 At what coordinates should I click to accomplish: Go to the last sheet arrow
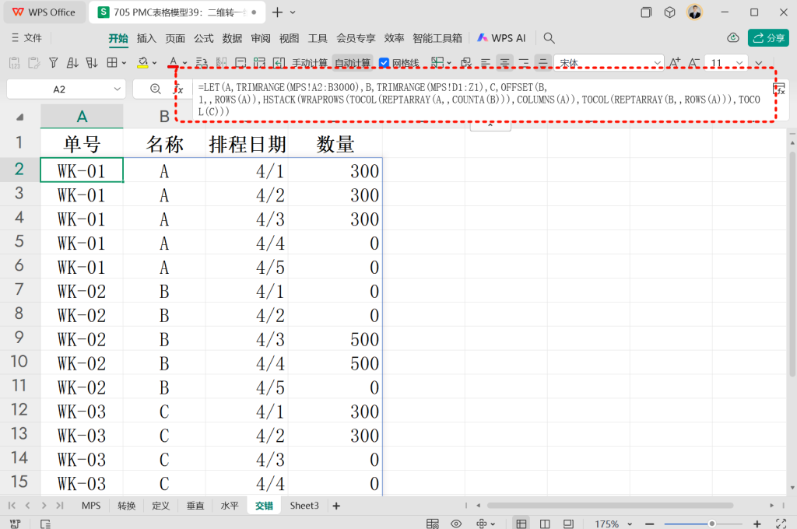click(60, 506)
